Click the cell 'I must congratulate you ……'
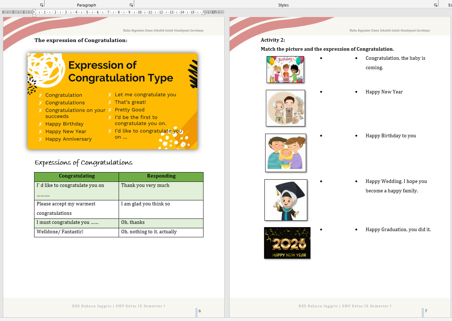The image size is (452, 321). pyautogui.click(x=77, y=223)
